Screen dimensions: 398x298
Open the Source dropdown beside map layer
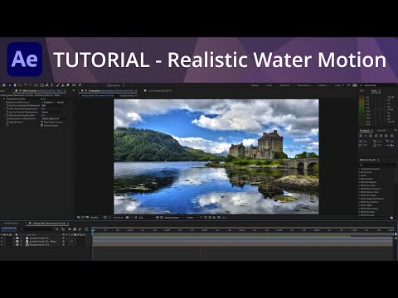coord(64,103)
